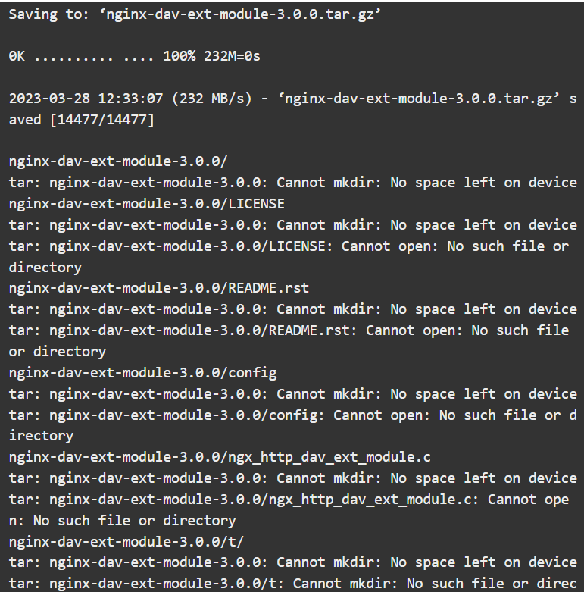584x592 pixels.
Task: Click the 'Saving to' line at top
Action: (195, 14)
